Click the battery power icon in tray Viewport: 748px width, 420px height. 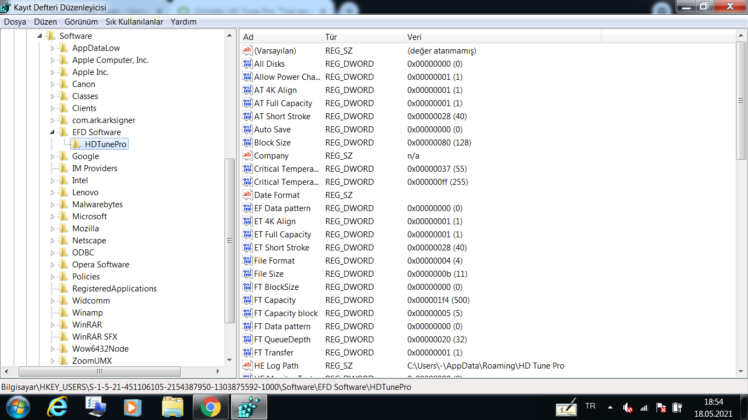[x=677, y=407]
